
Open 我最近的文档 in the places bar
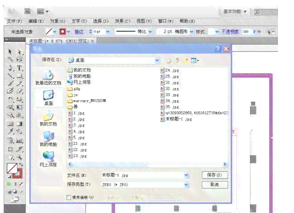coord(48,77)
